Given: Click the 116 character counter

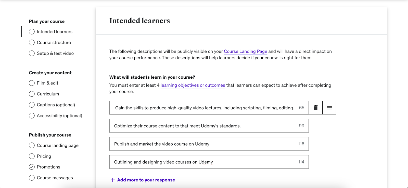Looking at the screenshot, I should point(301,144).
